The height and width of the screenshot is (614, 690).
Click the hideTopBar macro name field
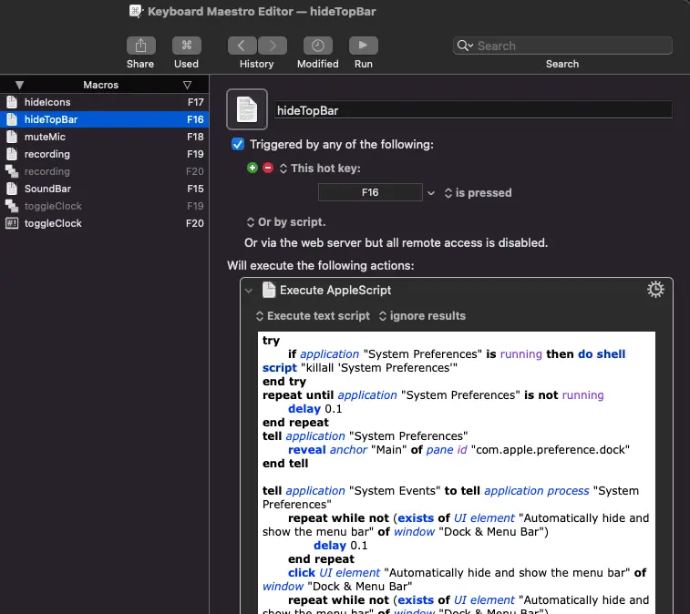(x=473, y=110)
